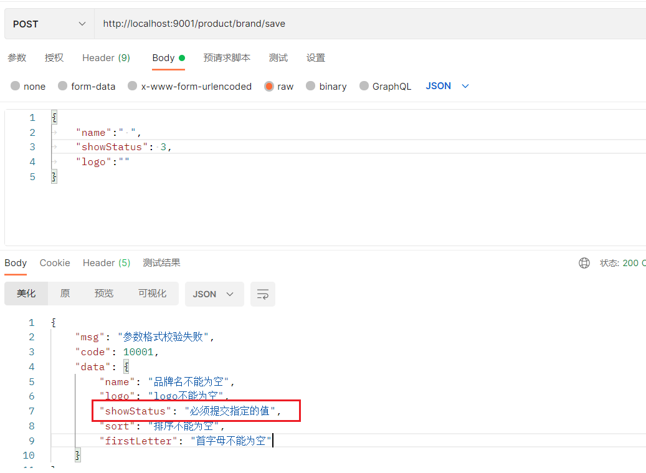This screenshot has width=646, height=473.
Task: Click line number 7 in the response gutter
Action: (x=31, y=411)
